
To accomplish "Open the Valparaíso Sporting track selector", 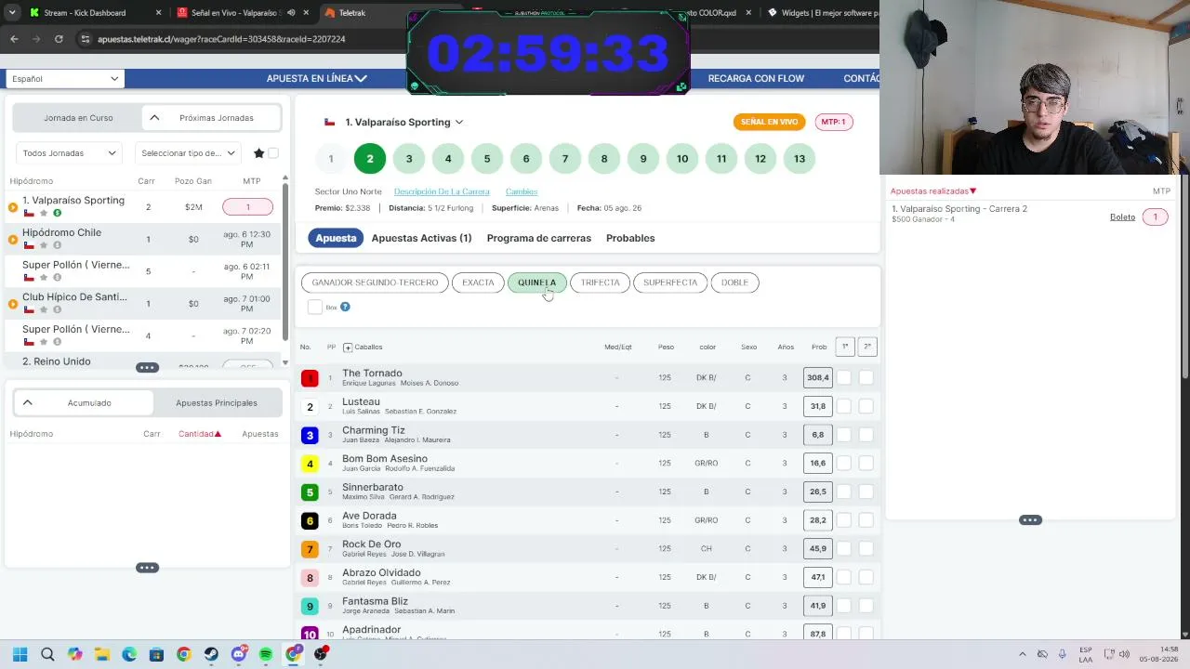I will [404, 122].
